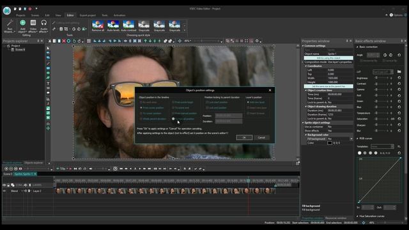Close the Object's position settings dialog
The width and height of the screenshot is (409, 230).
point(270,90)
